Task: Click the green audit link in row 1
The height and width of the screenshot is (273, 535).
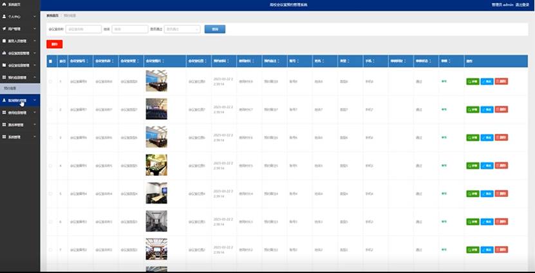Action: (444, 81)
